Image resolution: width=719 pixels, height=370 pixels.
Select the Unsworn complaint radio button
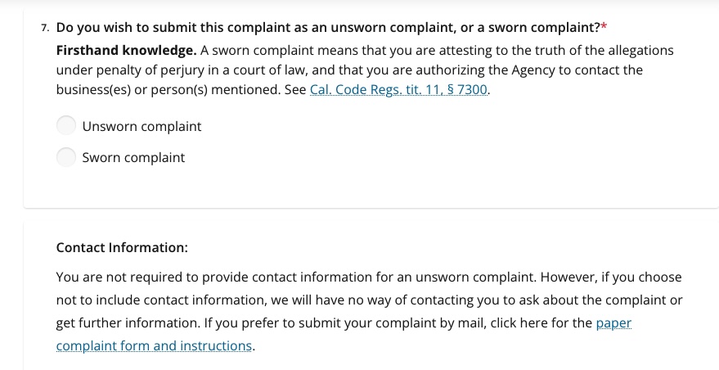tap(66, 126)
